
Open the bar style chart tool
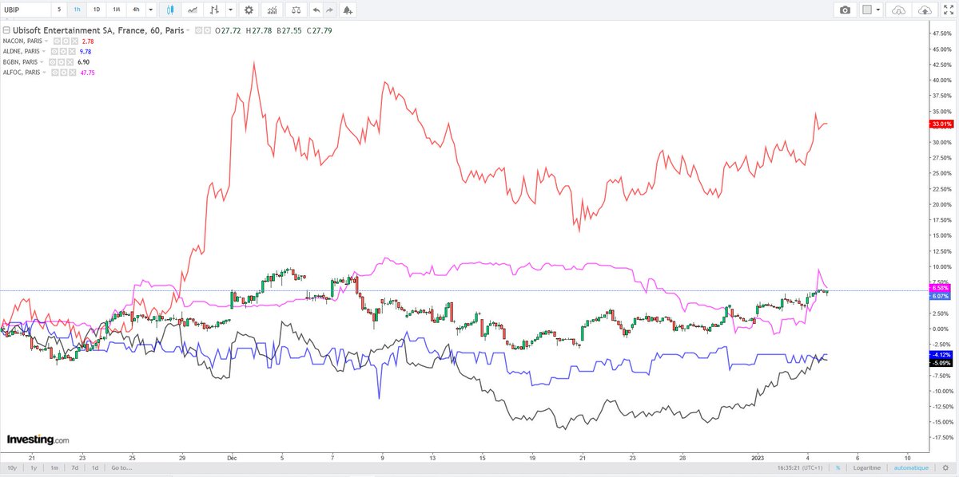click(x=214, y=10)
